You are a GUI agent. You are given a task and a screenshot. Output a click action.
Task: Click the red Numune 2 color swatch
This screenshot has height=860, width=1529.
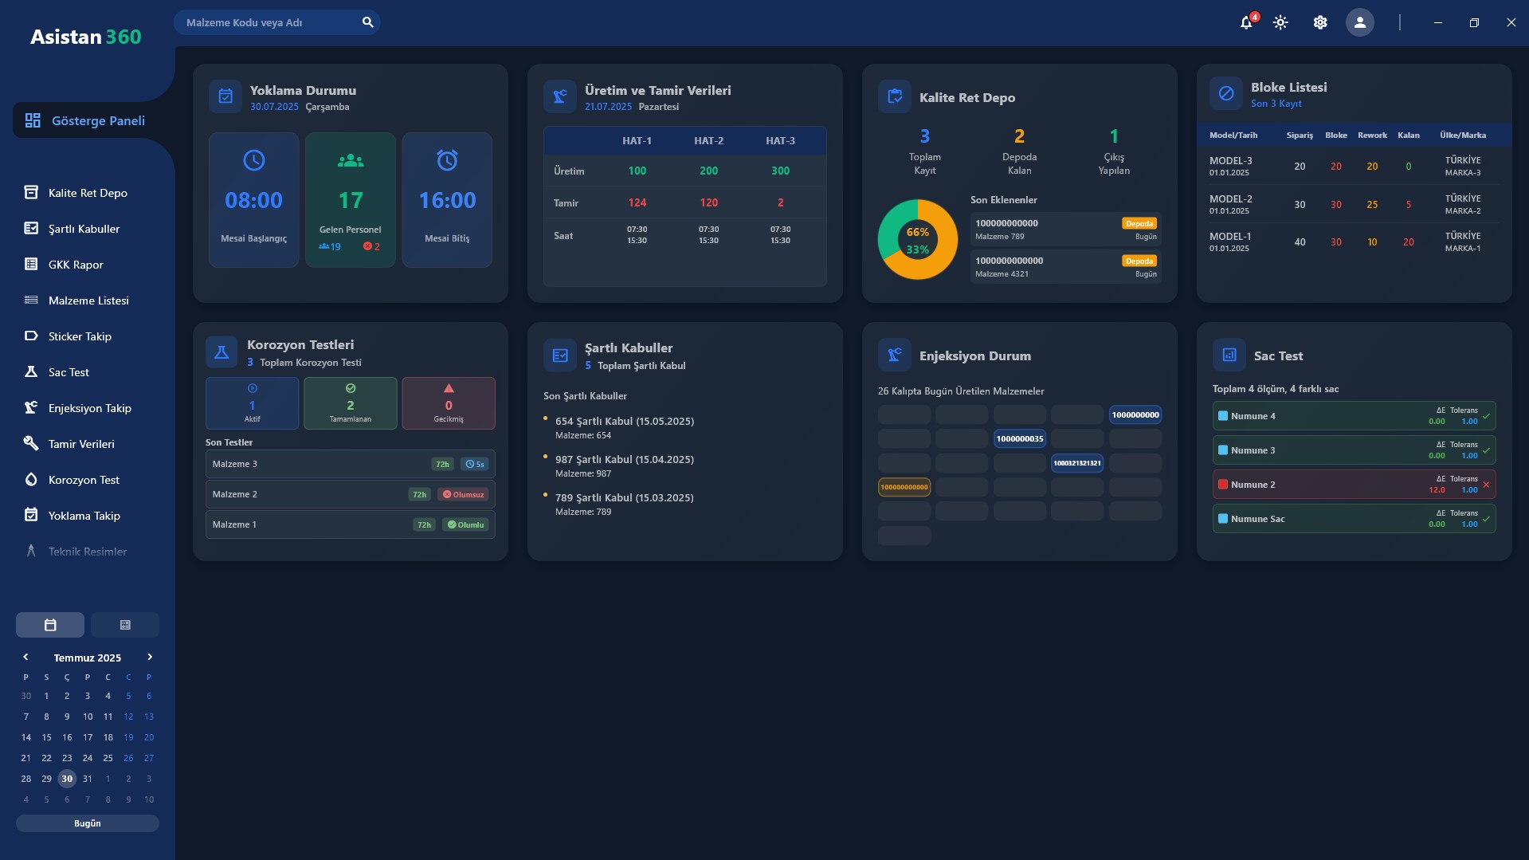coord(1222,485)
